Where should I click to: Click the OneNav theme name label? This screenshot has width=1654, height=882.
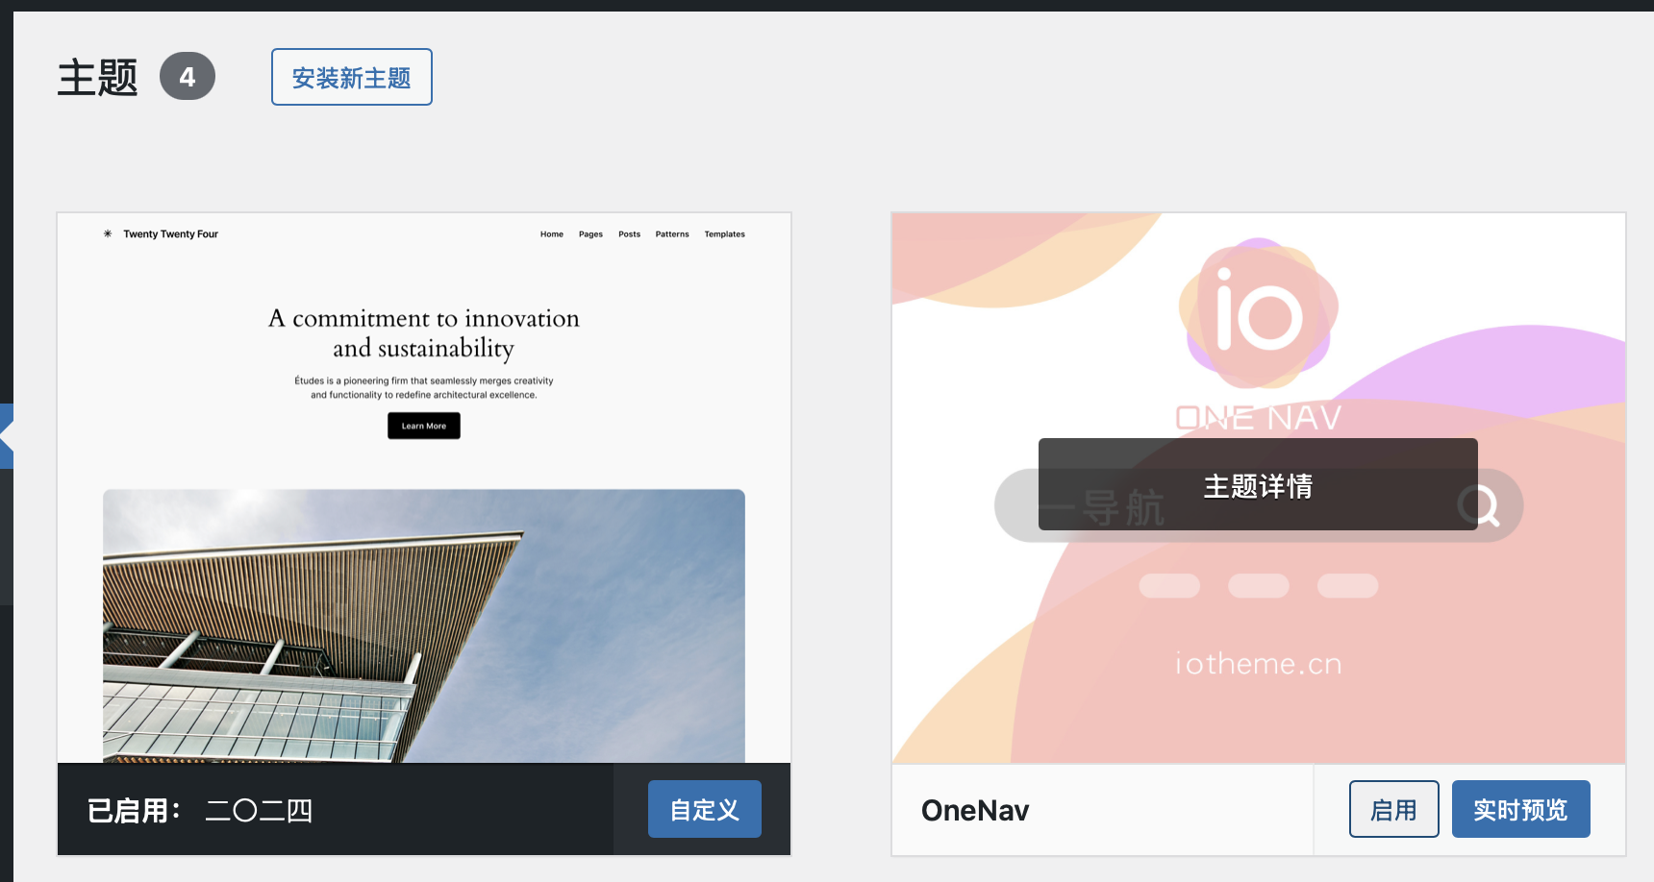pyautogui.click(x=975, y=810)
